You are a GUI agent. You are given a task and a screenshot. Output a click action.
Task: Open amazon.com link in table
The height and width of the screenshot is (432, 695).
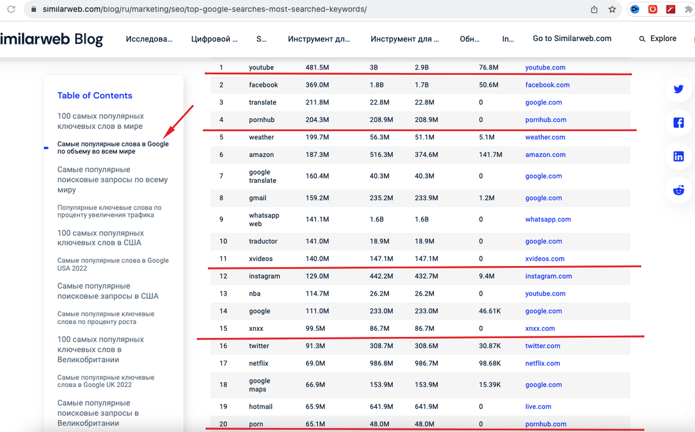(x=545, y=155)
